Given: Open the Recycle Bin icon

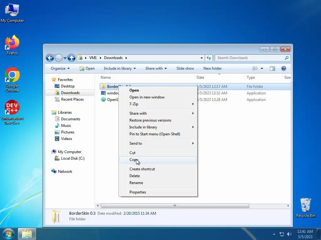Looking at the screenshot, I should tap(305, 207).
